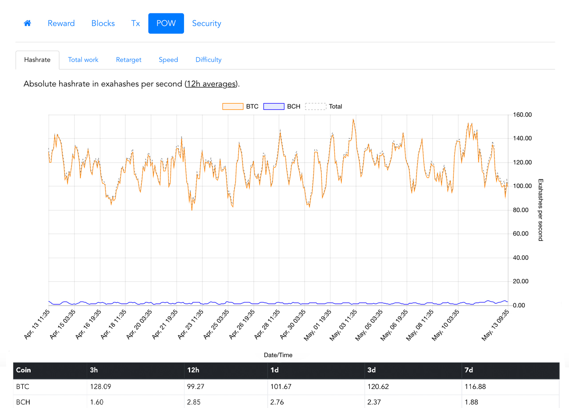The height and width of the screenshot is (408, 569).
Task: Switch to the Difficulty tab
Action: 208,59
